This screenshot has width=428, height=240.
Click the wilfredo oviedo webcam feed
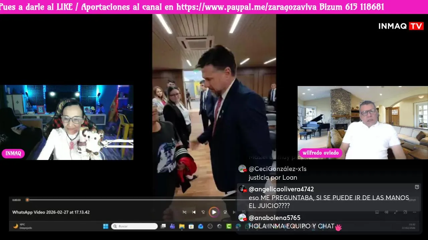[x=363, y=123]
